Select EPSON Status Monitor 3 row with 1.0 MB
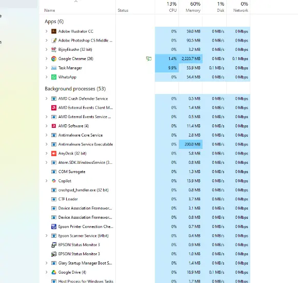Image resolution: width=298 pixels, height=283 pixels. [x=145, y=254]
